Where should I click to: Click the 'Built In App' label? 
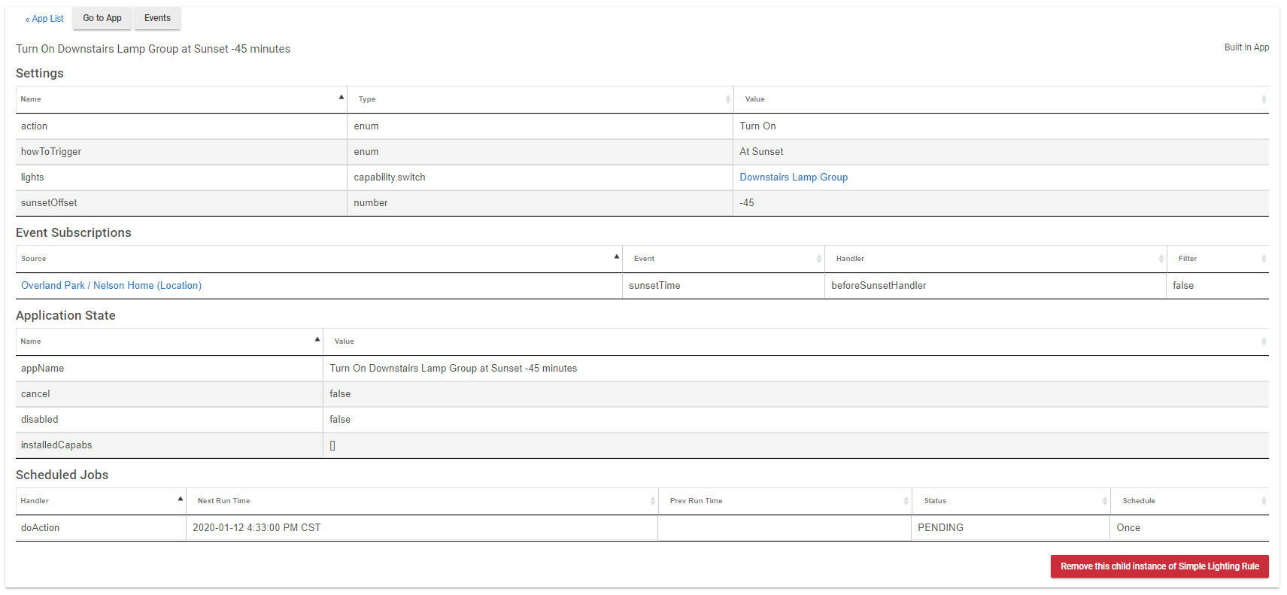pos(1246,47)
